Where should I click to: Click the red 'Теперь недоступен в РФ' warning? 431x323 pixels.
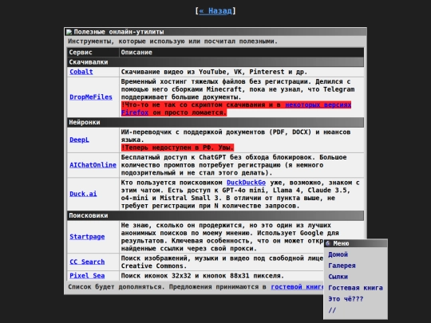coord(177,148)
